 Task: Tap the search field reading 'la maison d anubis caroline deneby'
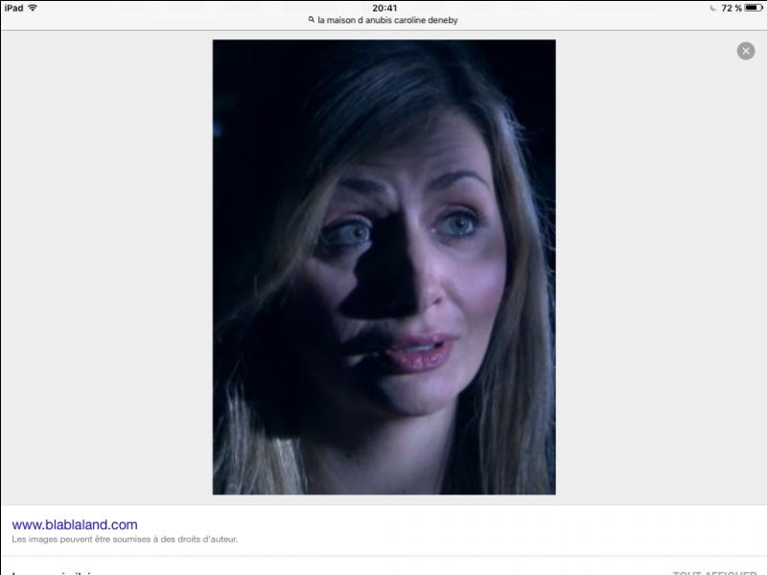click(x=383, y=20)
